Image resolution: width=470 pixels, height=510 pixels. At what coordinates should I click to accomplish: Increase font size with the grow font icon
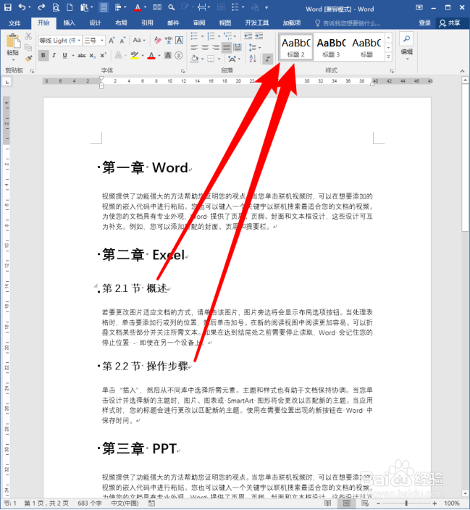[x=112, y=41]
